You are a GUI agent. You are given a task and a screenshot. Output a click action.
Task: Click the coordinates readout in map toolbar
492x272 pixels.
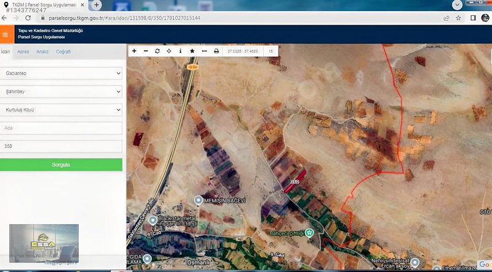[243, 51]
